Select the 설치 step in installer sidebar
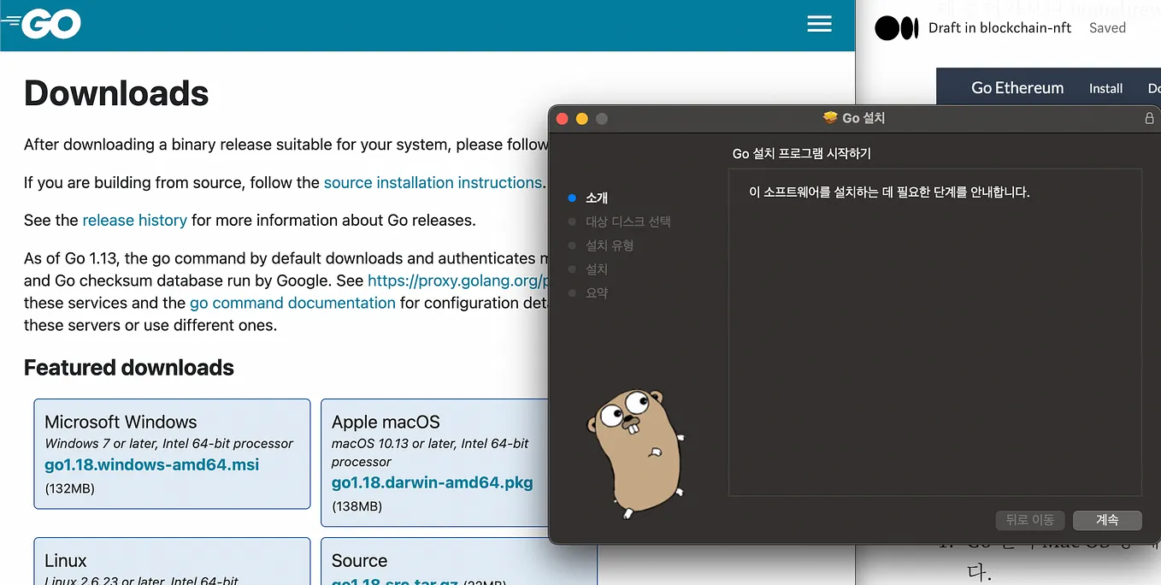 597,269
